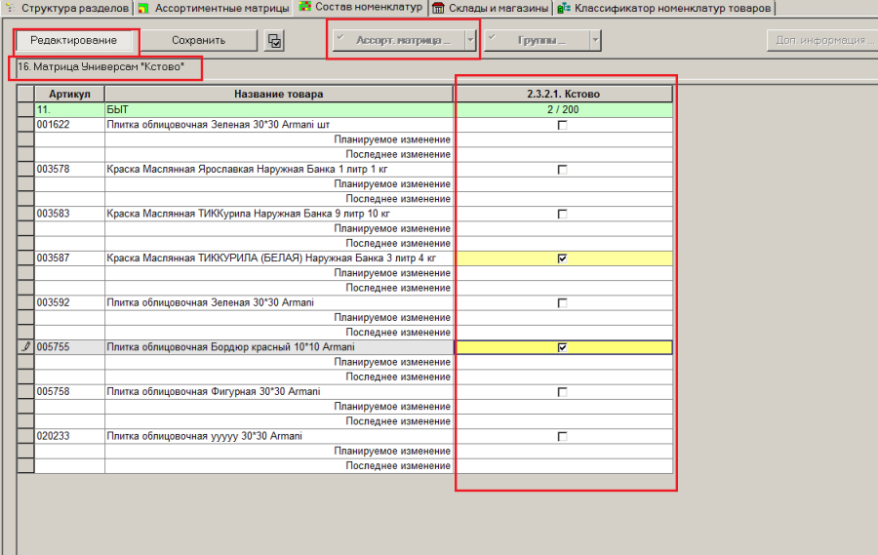Click the Структура разделов tab icon
The width and height of the screenshot is (878, 555).
(10, 8)
